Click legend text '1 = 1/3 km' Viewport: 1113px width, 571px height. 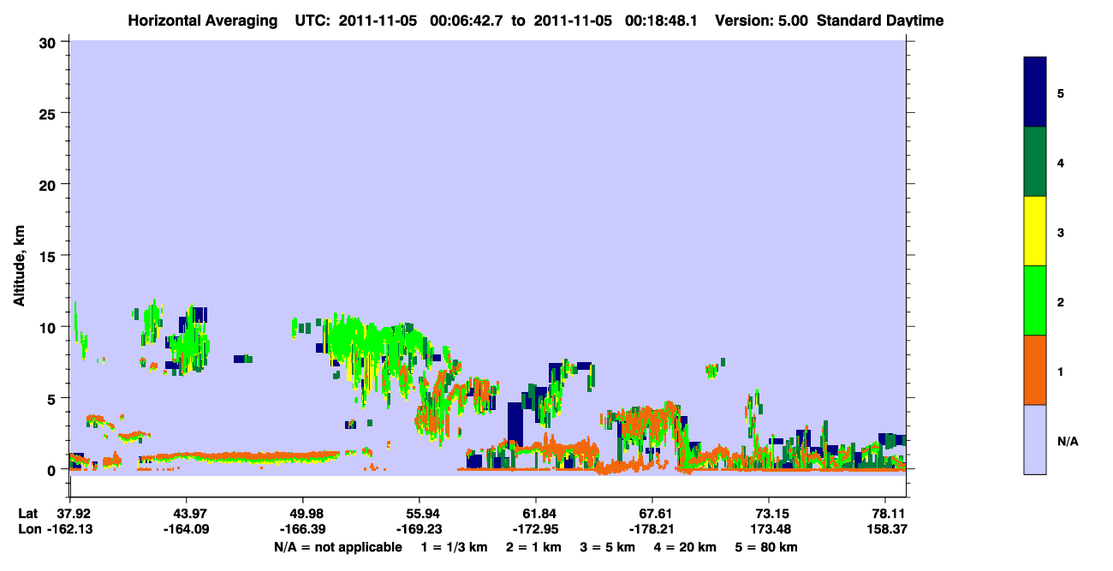point(454,547)
